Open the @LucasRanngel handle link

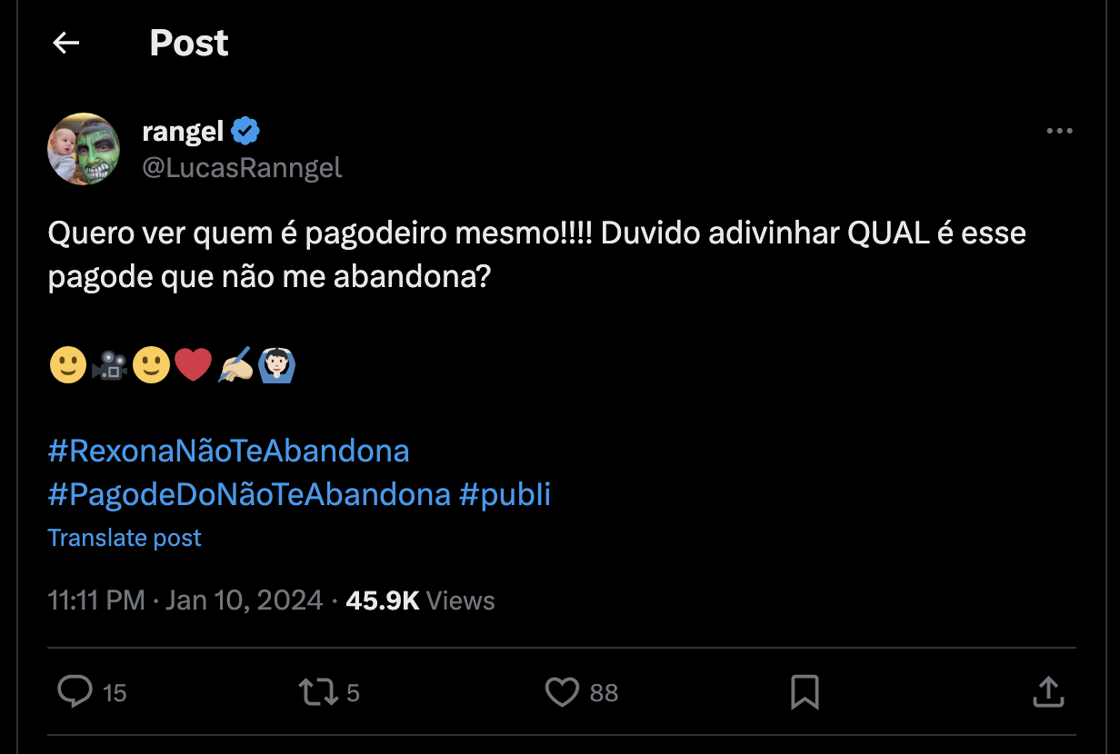242,168
